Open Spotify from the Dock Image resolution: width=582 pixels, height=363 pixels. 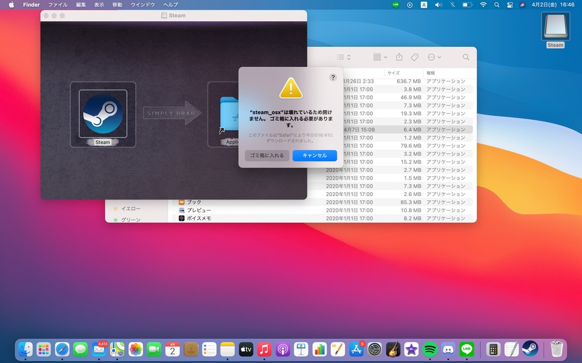pyautogui.click(x=430, y=349)
